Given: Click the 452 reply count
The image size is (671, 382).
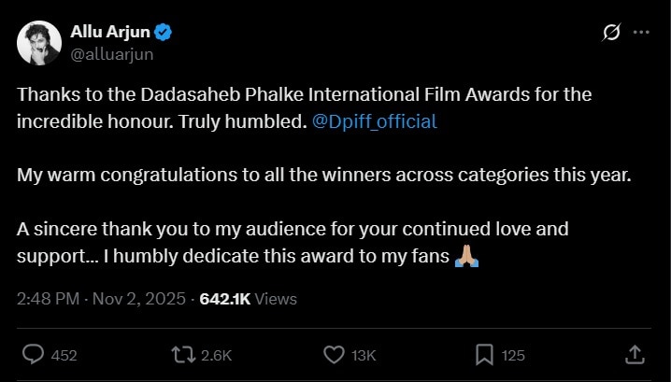Looking at the screenshot, I should (x=64, y=355).
